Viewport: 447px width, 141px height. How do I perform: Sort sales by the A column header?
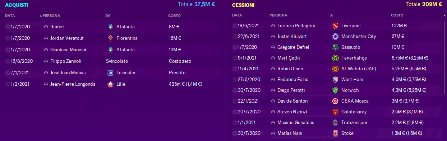click(331, 15)
